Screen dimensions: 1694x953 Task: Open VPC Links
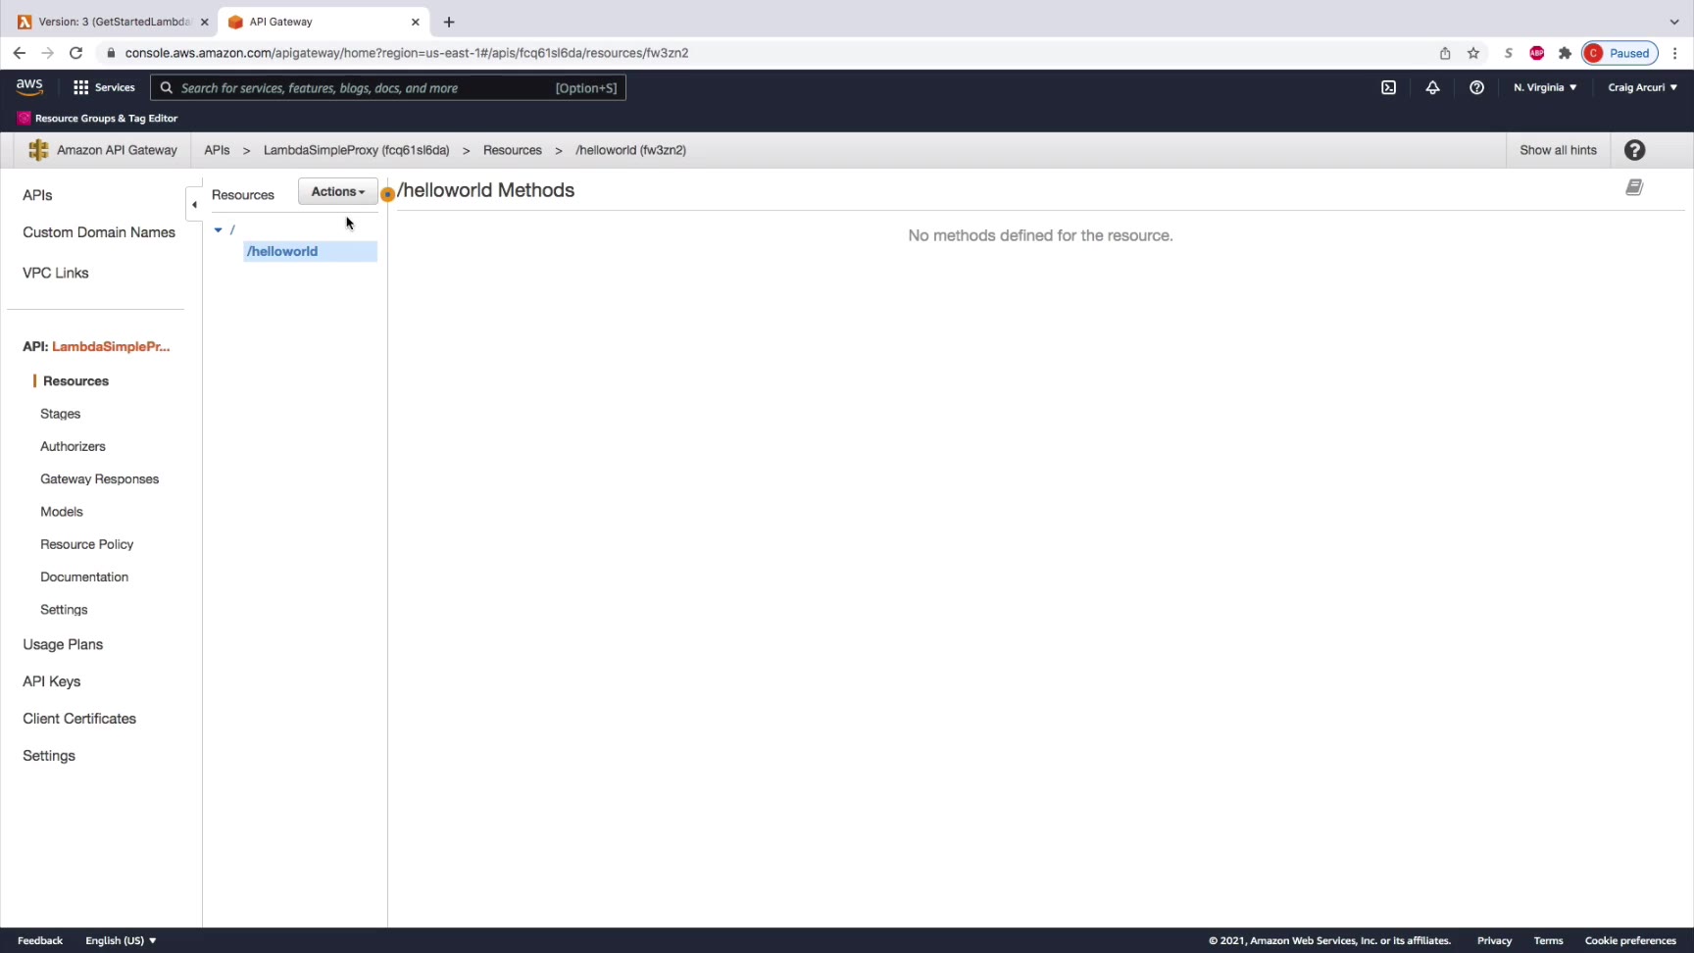pos(56,273)
